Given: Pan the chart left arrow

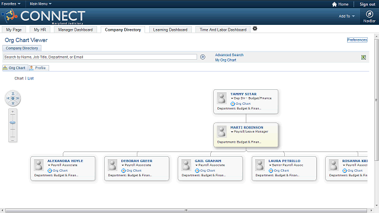Looking at the screenshot, I should coord(8,98).
